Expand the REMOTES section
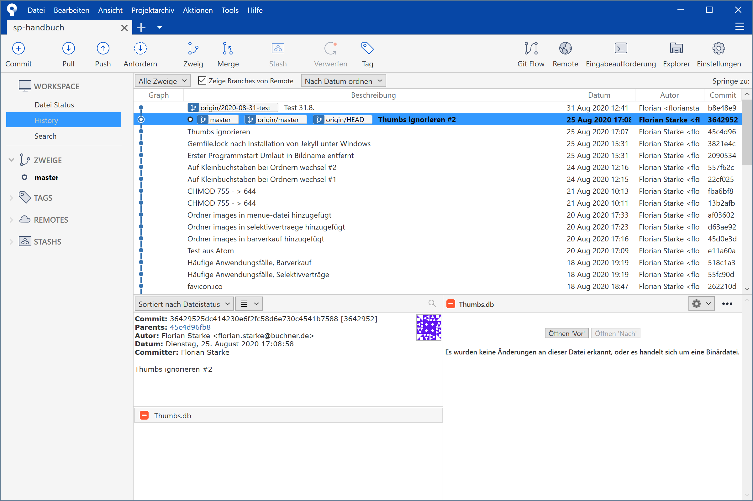 pos(12,220)
